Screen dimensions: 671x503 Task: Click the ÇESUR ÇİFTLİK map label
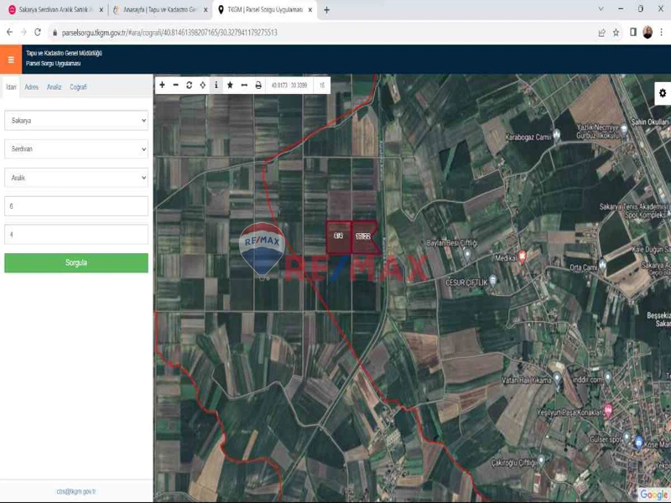click(x=466, y=283)
